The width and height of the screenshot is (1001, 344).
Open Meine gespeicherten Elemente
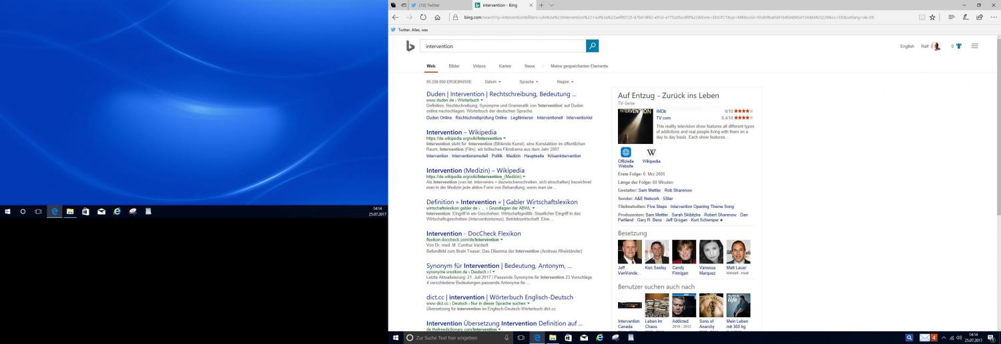tap(579, 66)
